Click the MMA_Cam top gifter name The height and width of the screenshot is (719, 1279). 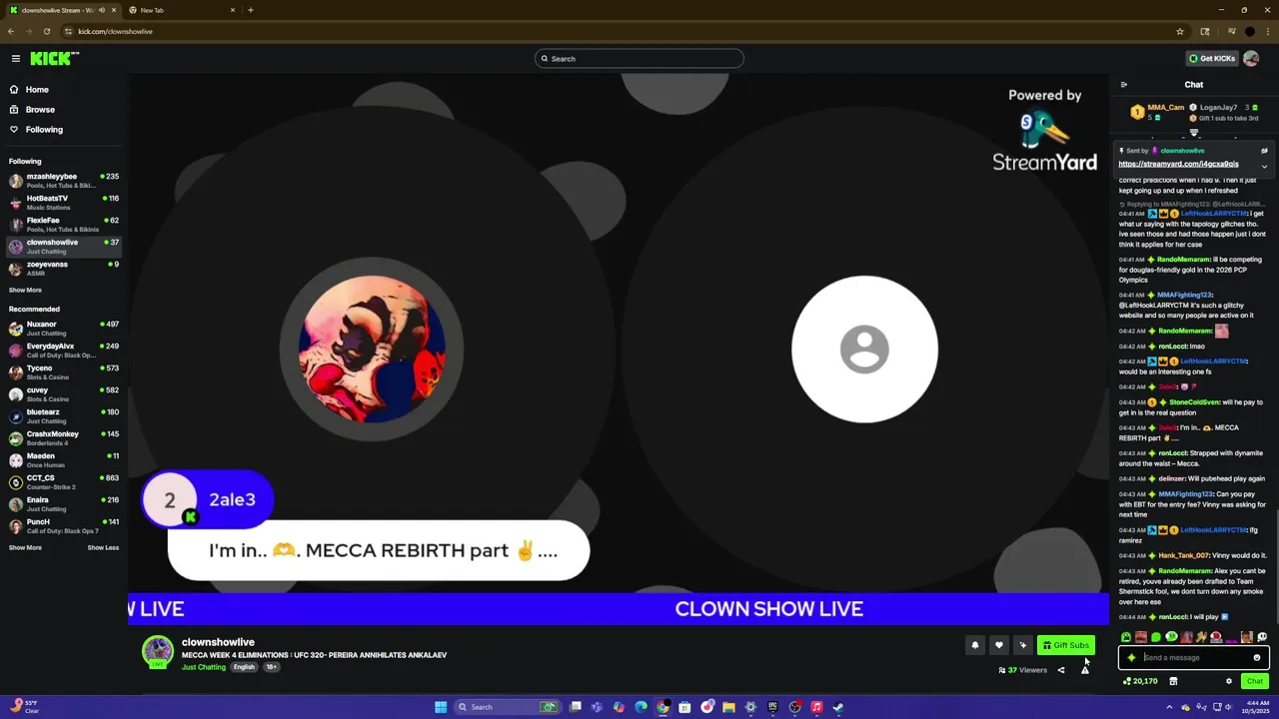click(1165, 107)
